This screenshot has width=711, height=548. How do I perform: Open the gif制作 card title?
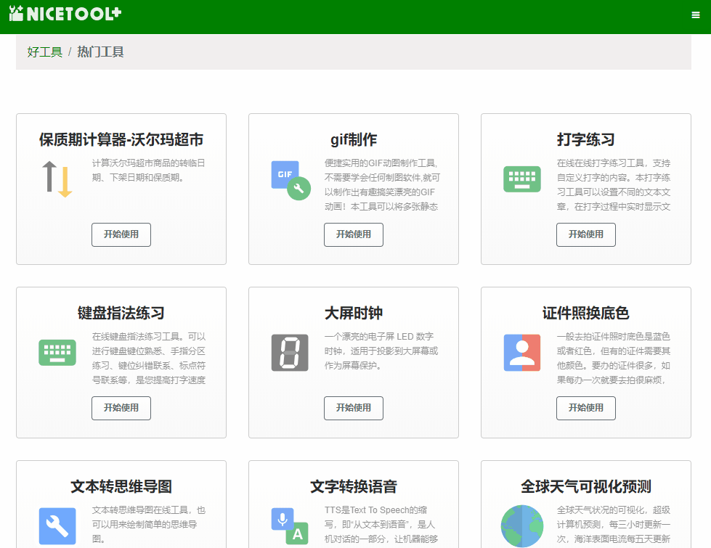354,139
